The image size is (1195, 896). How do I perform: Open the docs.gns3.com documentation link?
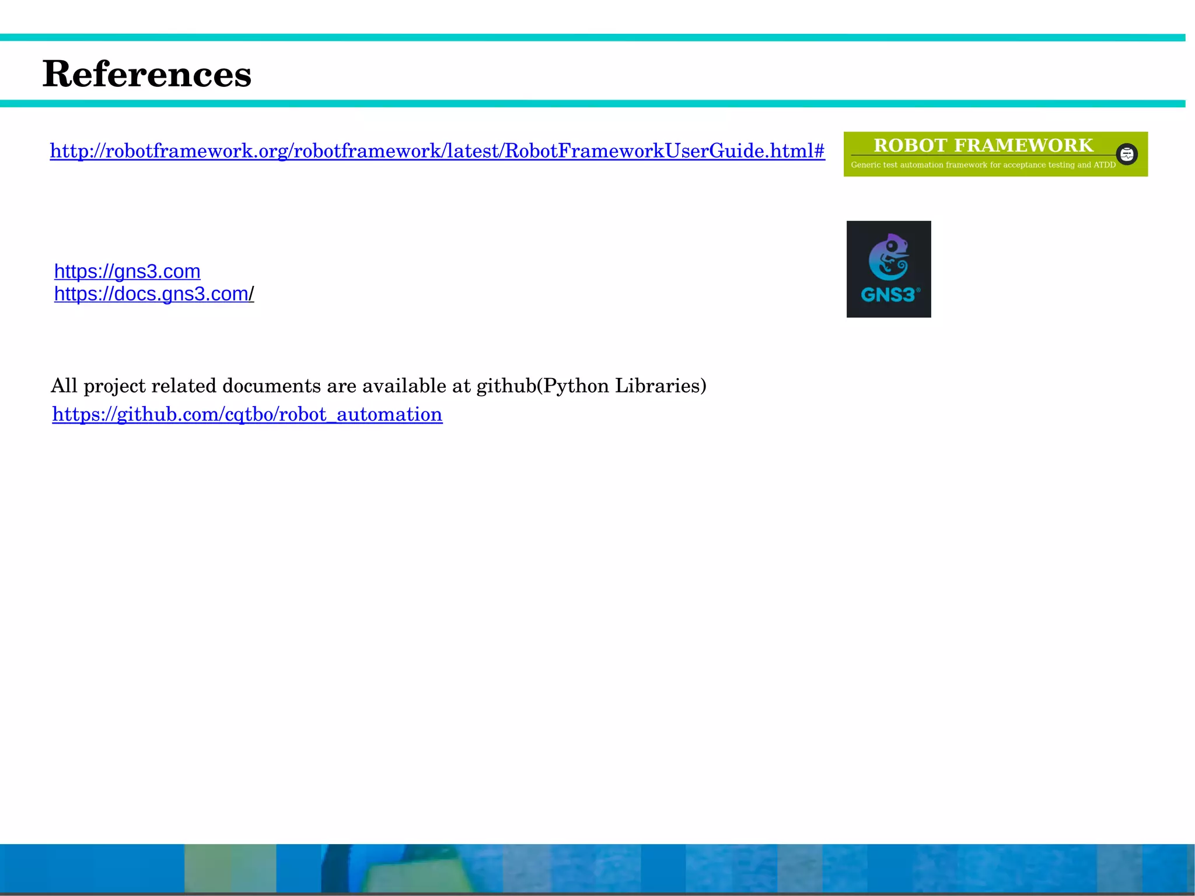(151, 294)
